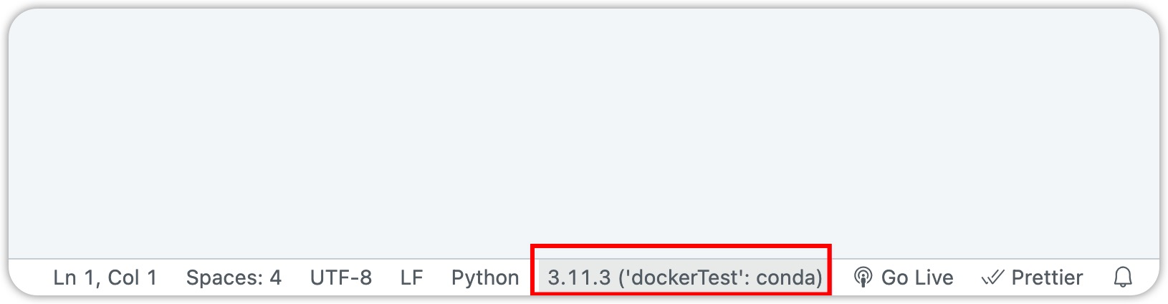The height and width of the screenshot is (304, 1168).
Task: Select file encoding UTF-8 indicator
Action: (340, 277)
